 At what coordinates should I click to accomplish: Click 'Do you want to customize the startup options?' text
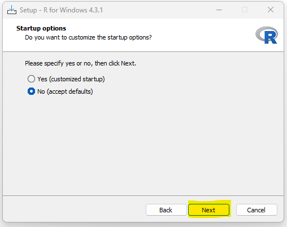click(x=88, y=37)
